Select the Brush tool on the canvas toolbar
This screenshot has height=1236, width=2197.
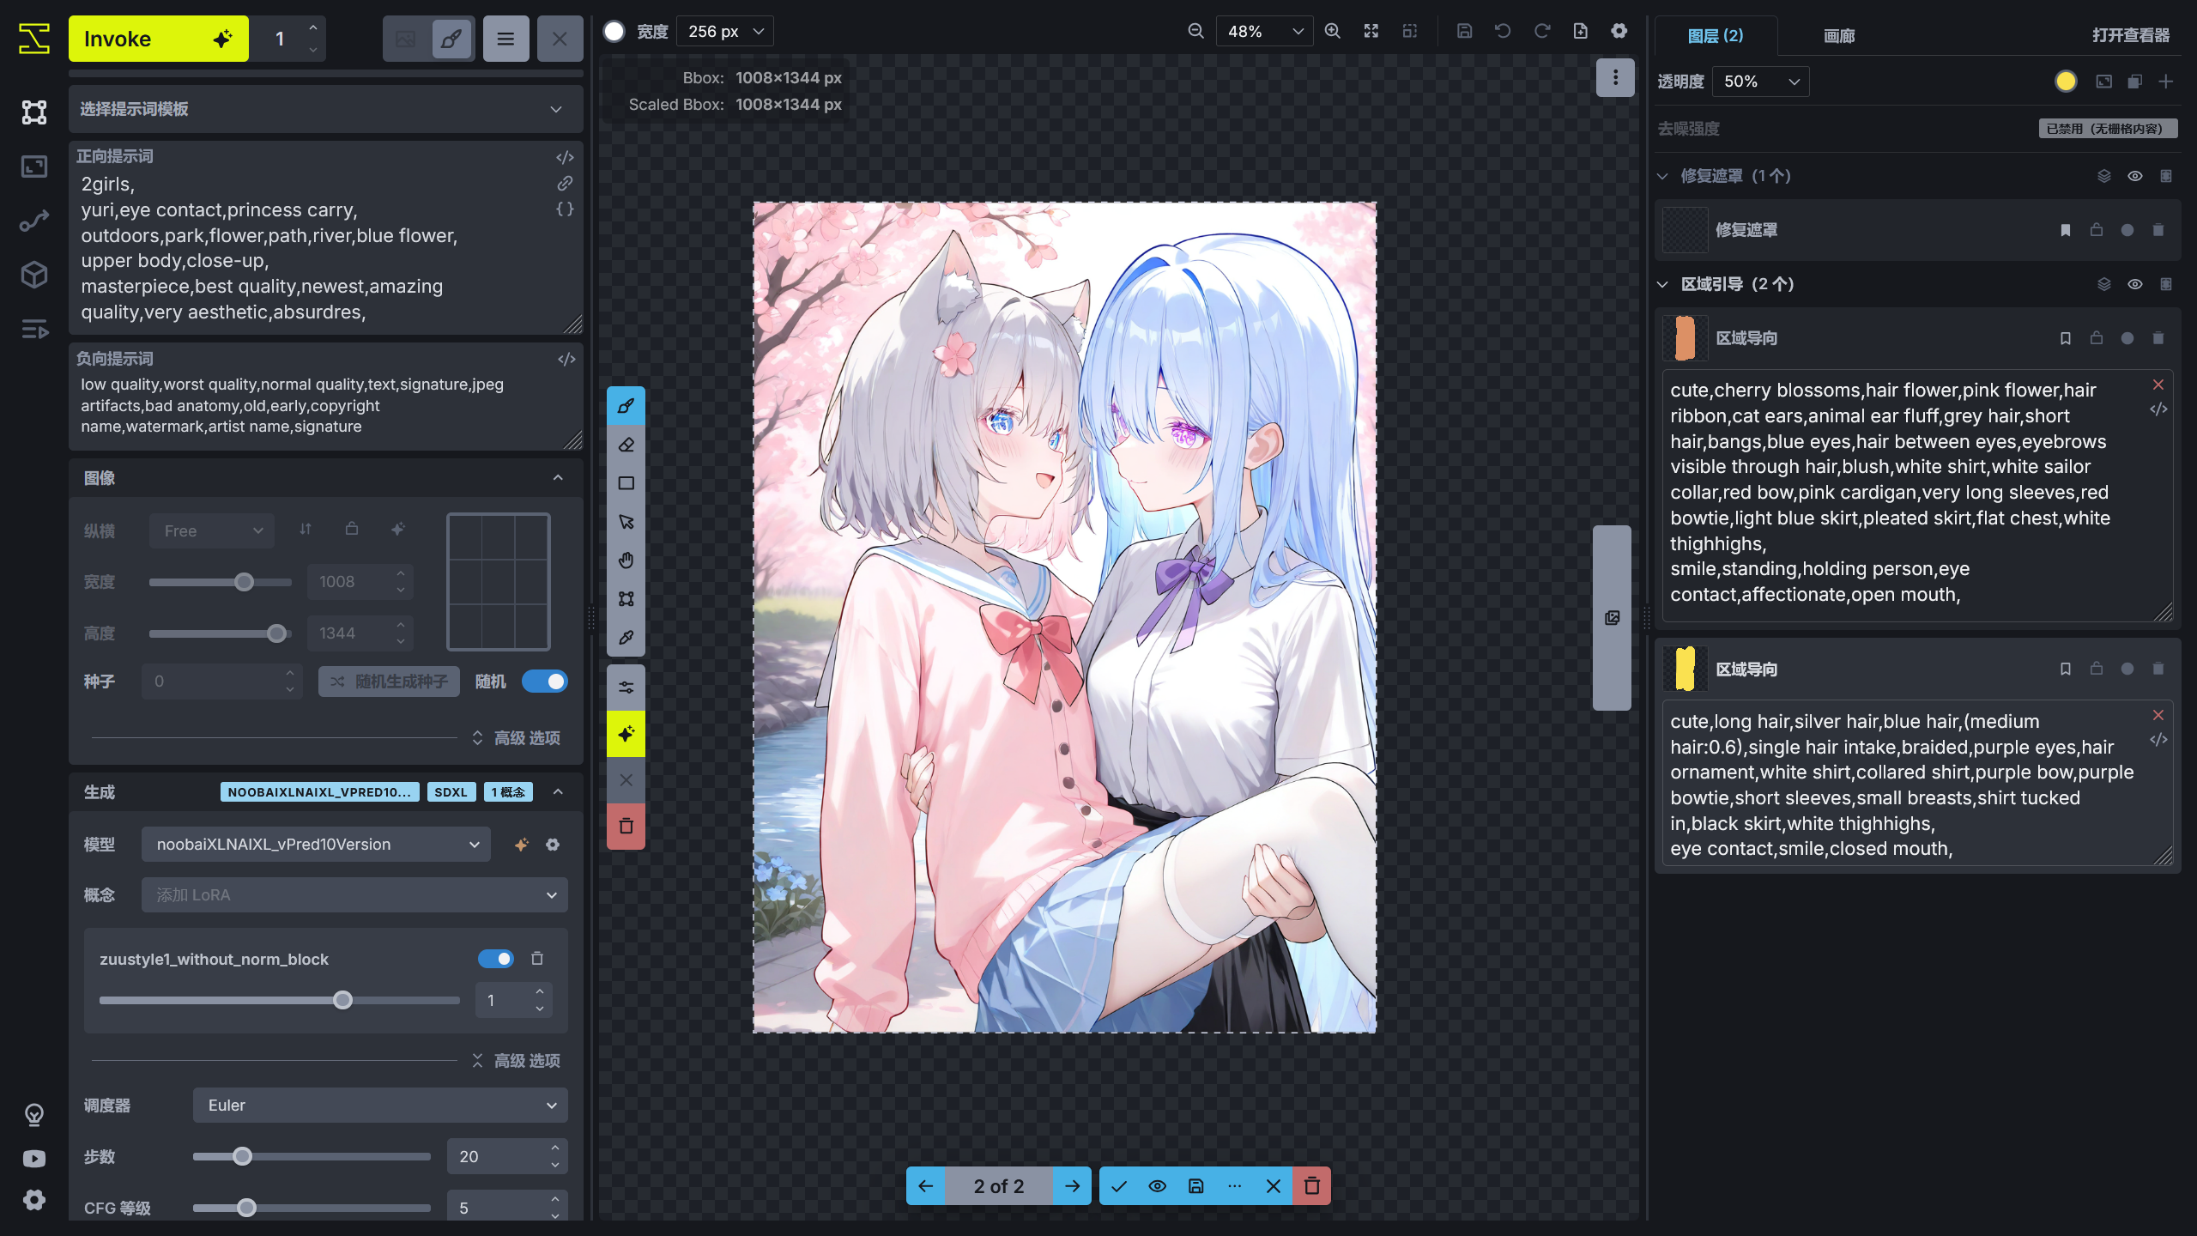point(626,406)
